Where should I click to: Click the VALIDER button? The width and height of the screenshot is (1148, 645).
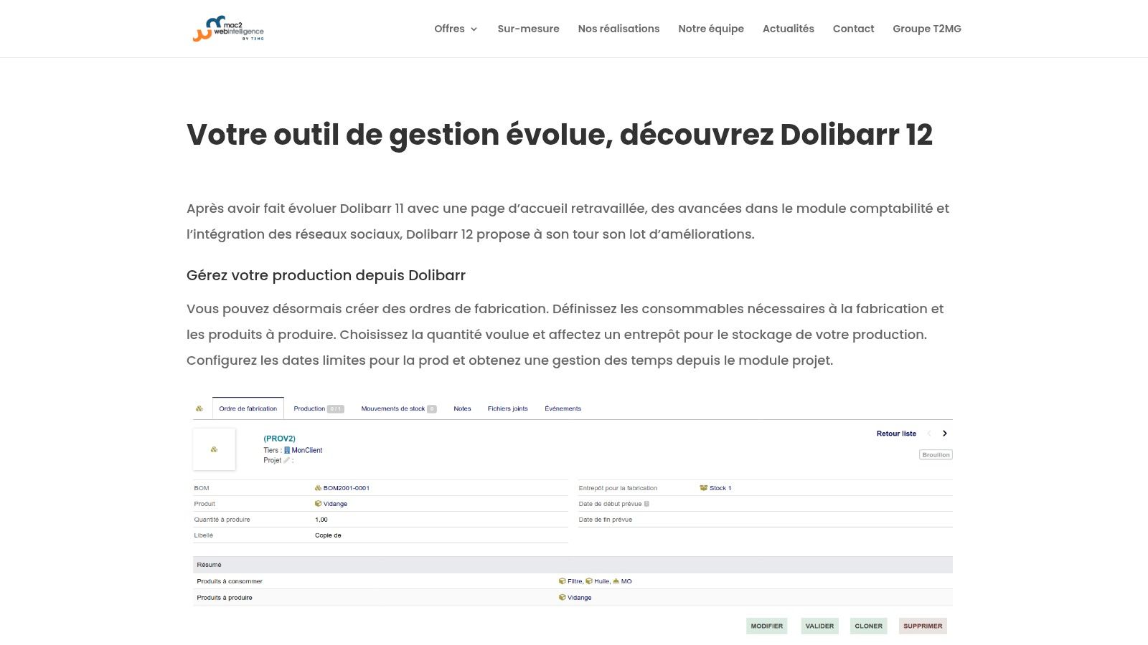pos(819,626)
